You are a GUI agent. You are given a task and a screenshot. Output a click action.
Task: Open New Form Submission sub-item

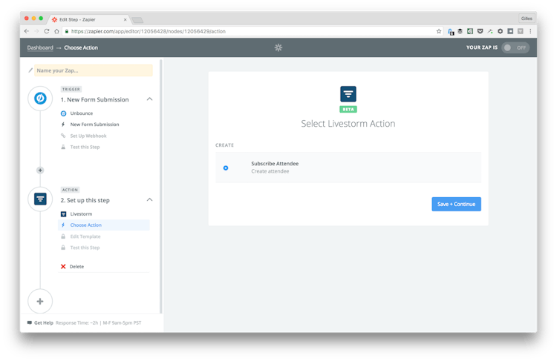94,125
